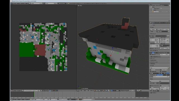Screen dimensions: 179x101
Task: Click the Info editor type icon at the top left
Action: [12, 3]
